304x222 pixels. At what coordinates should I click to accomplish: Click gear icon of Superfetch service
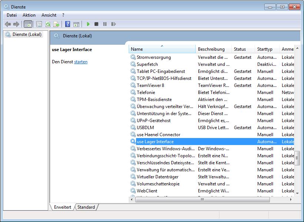133,64
